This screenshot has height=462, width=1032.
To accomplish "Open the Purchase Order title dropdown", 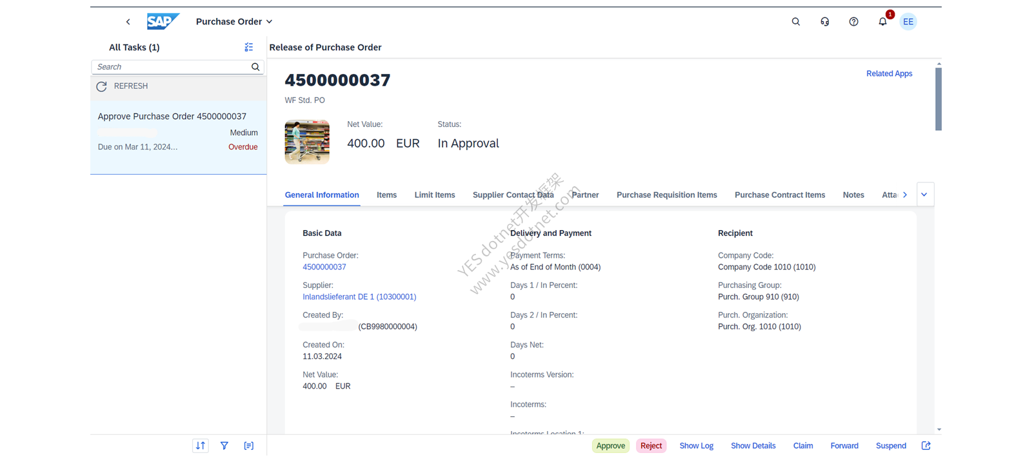I will pyautogui.click(x=234, y=22).
